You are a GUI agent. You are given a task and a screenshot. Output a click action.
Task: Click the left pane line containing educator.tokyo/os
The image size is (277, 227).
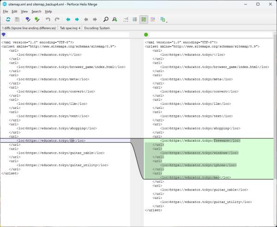click(51, 141)
